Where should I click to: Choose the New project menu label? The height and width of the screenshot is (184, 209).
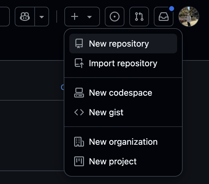point(113,161)
